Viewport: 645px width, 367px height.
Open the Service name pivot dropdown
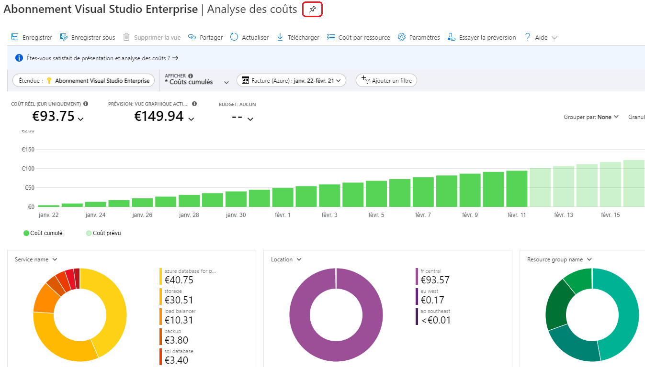pos(36,259)
